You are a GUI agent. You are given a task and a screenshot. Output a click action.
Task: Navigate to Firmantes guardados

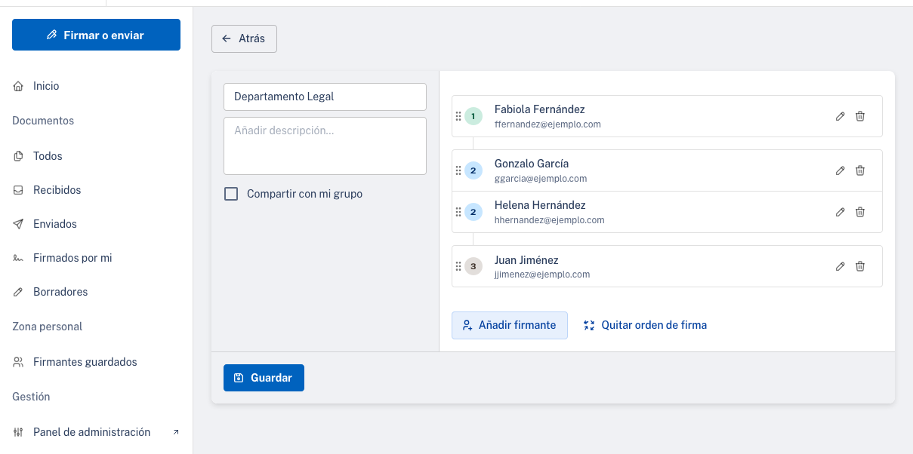[x=85, y=362]
